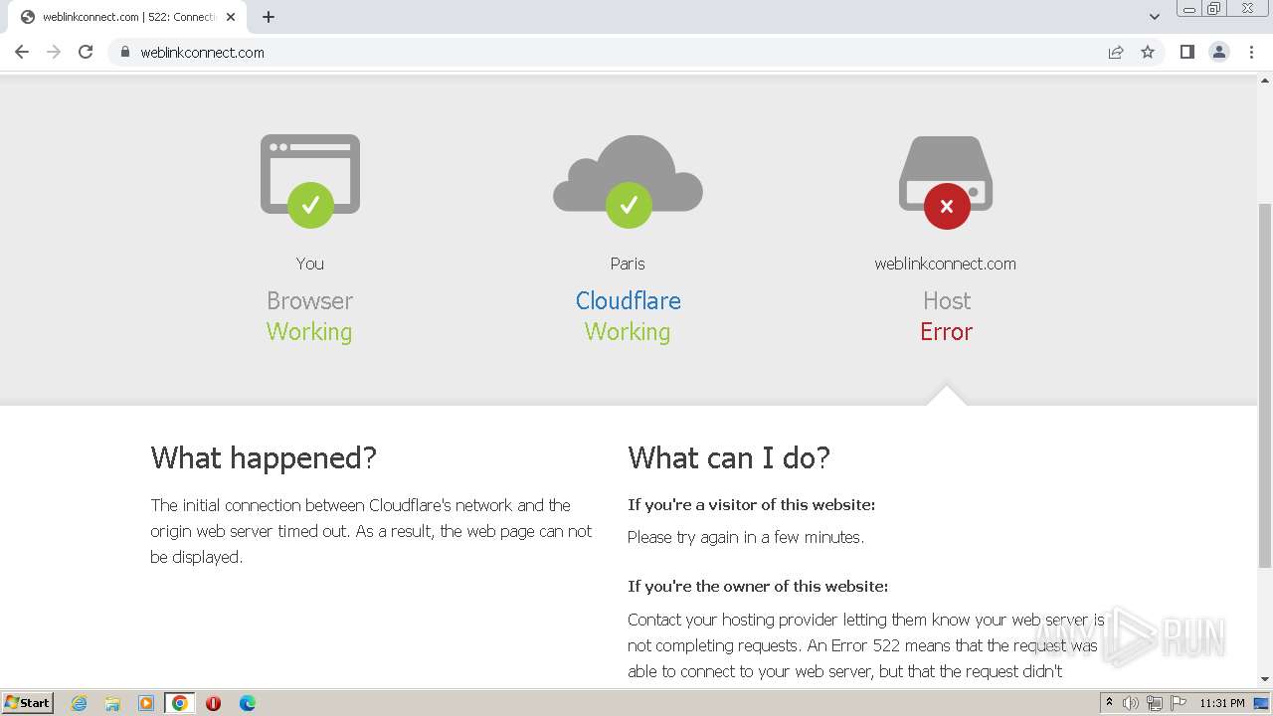This screenshot has width=1273, height=716.
Task: Expand the tab search dropdown
Action: coord(1155,17)
